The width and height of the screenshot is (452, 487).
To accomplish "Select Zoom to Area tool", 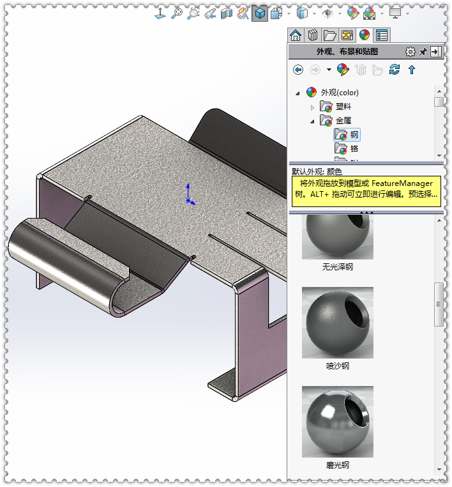I will point(193,13).
